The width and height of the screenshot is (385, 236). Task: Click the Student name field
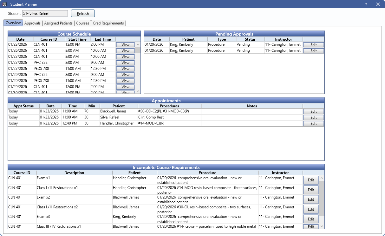45,13
